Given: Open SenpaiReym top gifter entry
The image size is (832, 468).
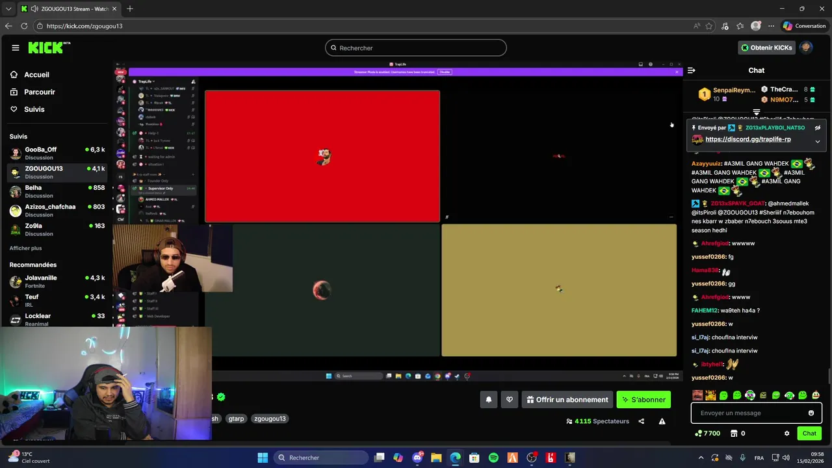Looking at the screenshot, I should [727, 94].
